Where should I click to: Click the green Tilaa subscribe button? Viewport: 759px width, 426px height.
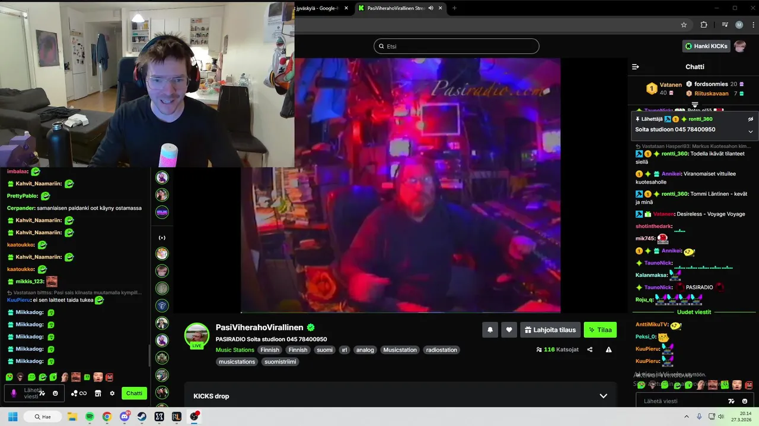[x=600, y=330]
